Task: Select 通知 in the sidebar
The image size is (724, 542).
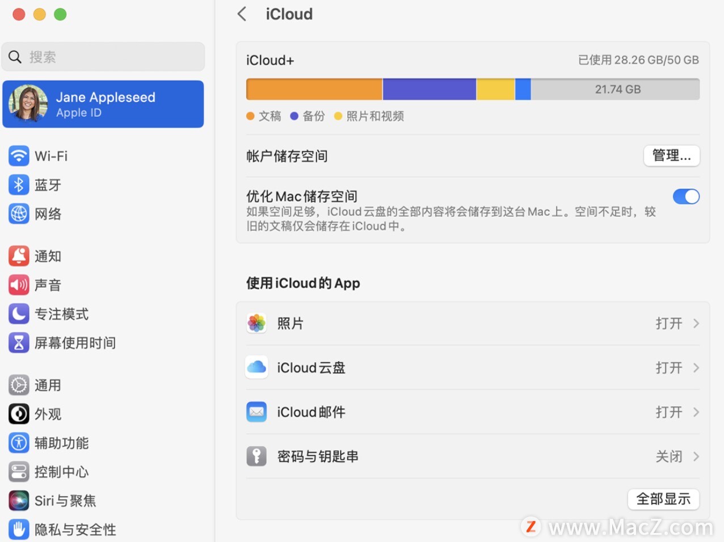Action: coord(103,256)
